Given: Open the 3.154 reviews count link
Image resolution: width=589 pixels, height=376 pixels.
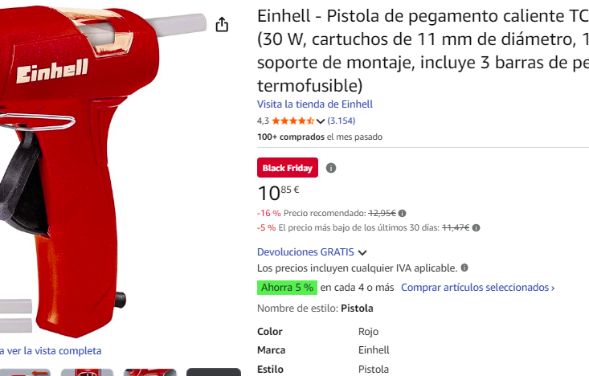Looking at the screenshot, I should pyautogui.click(x=341, y=121).
